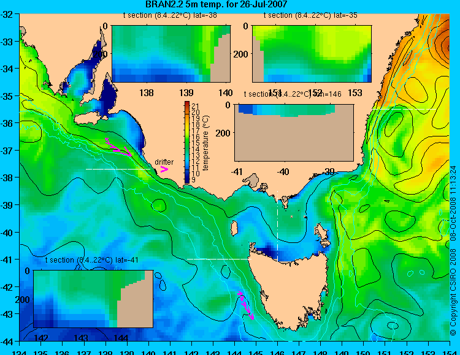
Task: Click the '9' tick on the temperature colorbar
Action: [x=194, y=180]
